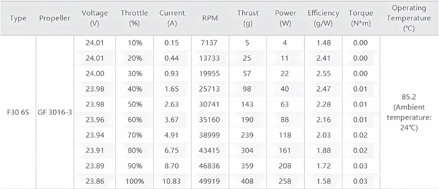
Task: Click the RPM column header
Action: tap(210, 18)
